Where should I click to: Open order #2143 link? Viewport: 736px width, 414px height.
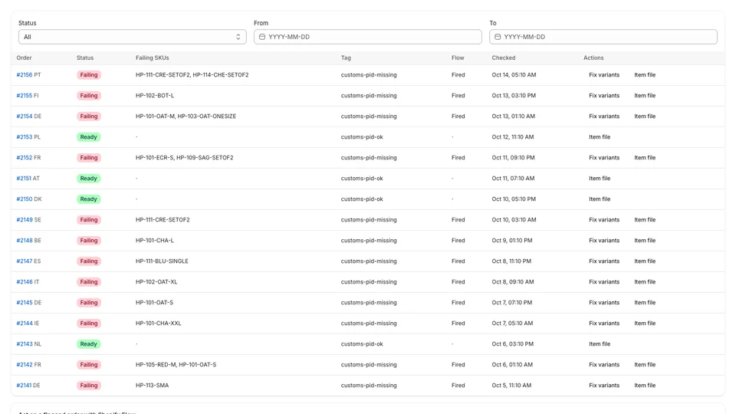(x=25, y=343)
